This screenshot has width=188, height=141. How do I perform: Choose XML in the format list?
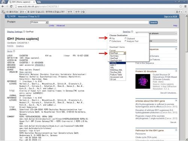point(118,68)
